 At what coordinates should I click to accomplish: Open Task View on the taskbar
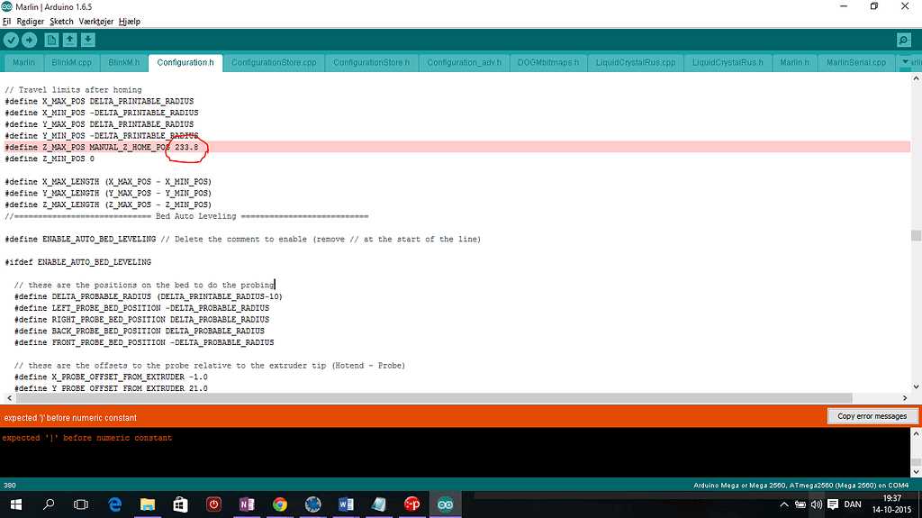coord(80,504)
